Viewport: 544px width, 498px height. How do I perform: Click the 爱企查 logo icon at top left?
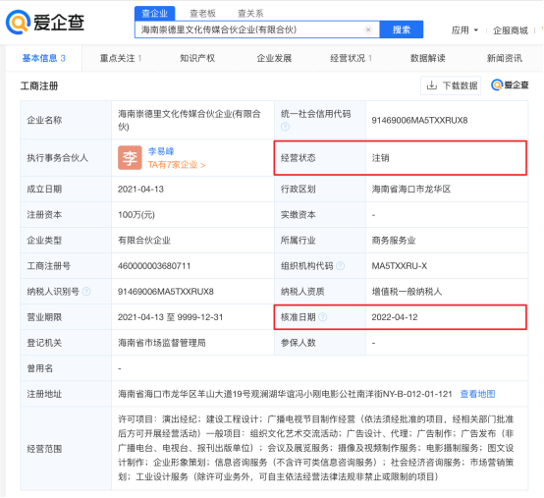[18, 23]
